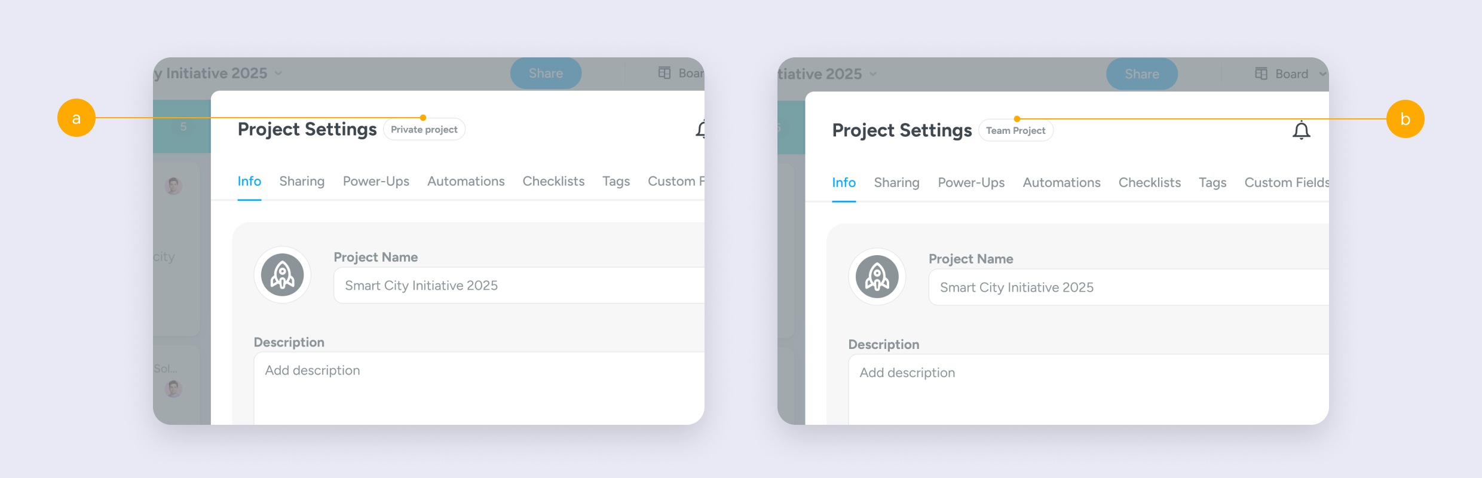Open the Custom Fields tab in right panel

tap(1287, 182)
